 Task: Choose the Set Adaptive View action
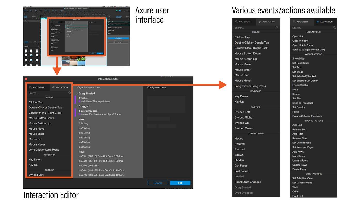tap(302, 178)
